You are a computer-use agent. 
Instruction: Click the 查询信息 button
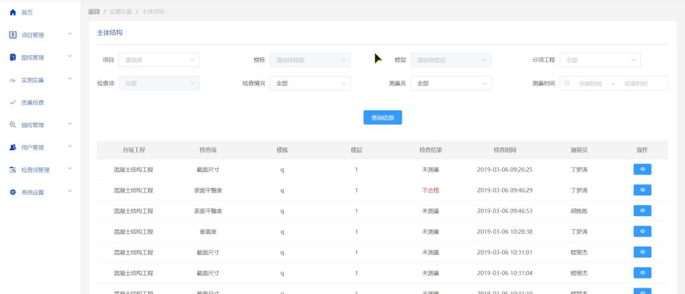click(x=382, y=118)
